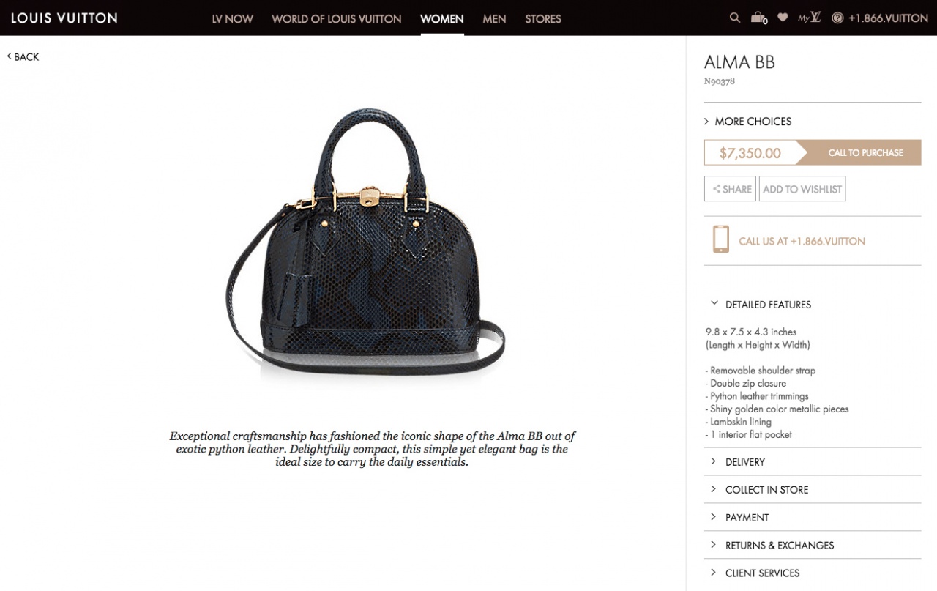Click the Louis Vuitton logo
This screenshot has width=937, height=591.
tap(64, 18)
